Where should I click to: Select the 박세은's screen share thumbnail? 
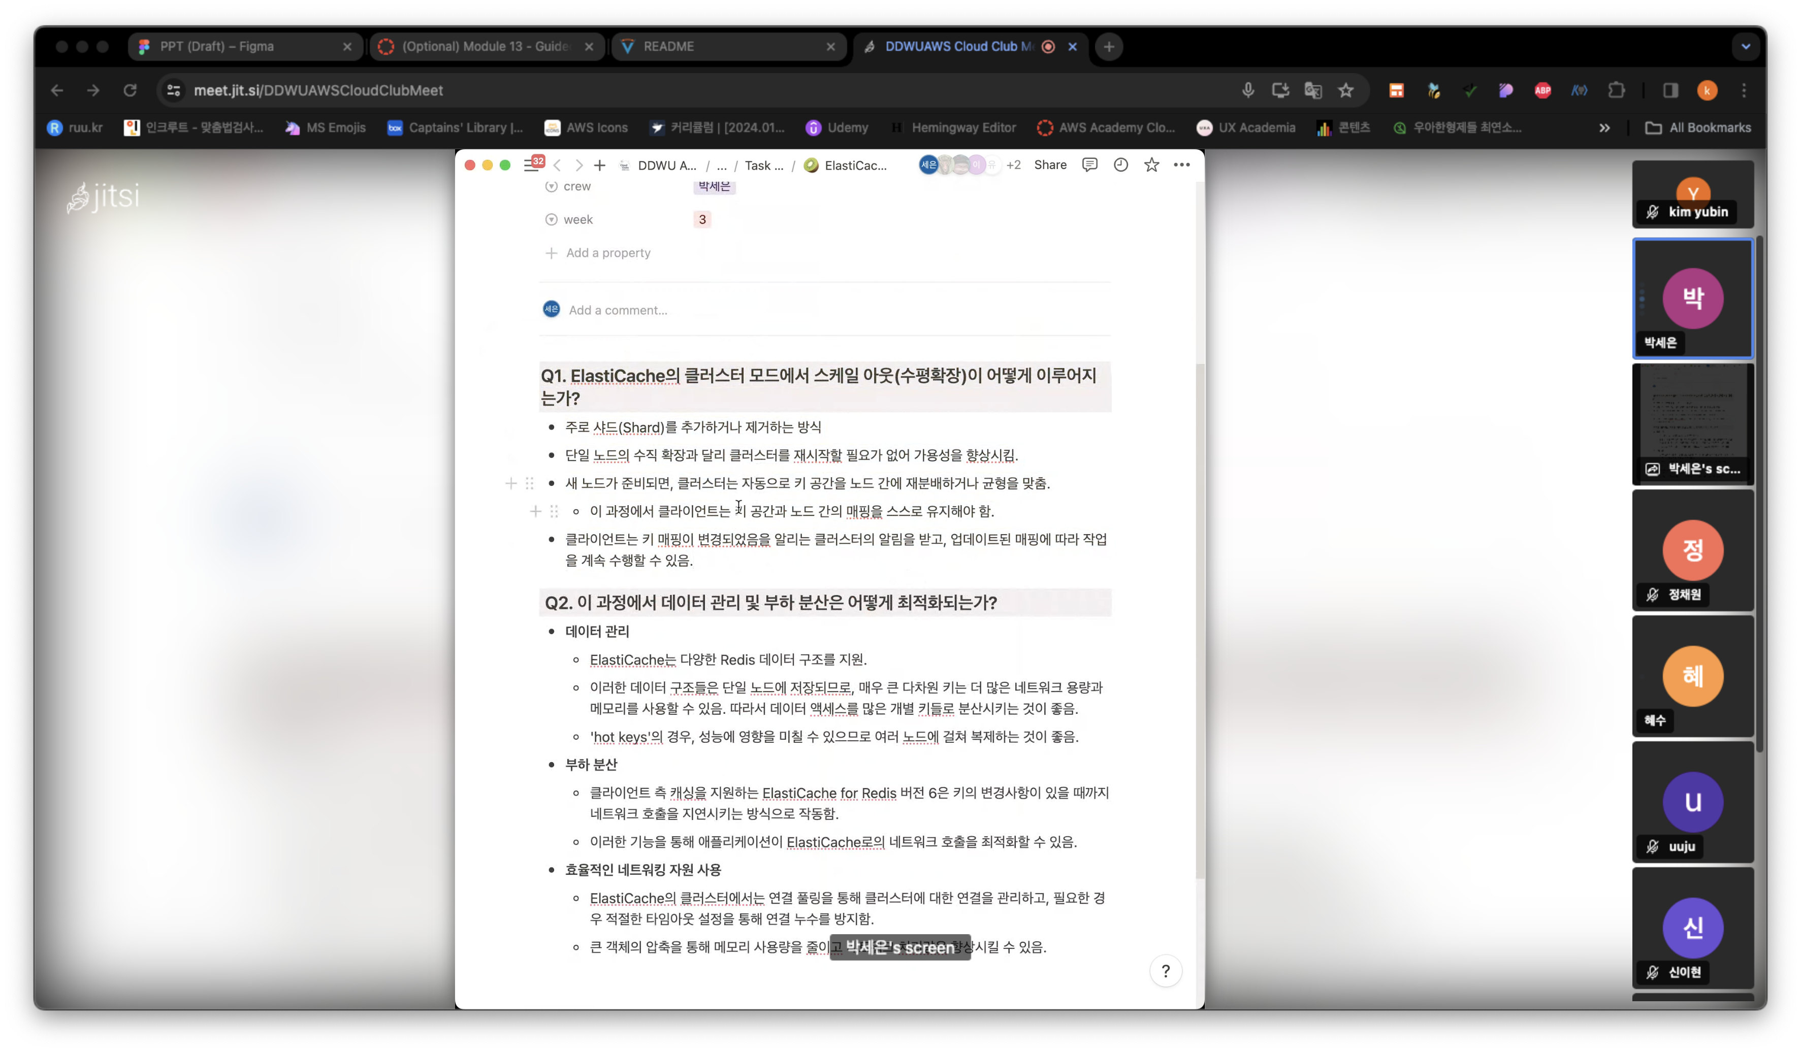[1692, 424]
